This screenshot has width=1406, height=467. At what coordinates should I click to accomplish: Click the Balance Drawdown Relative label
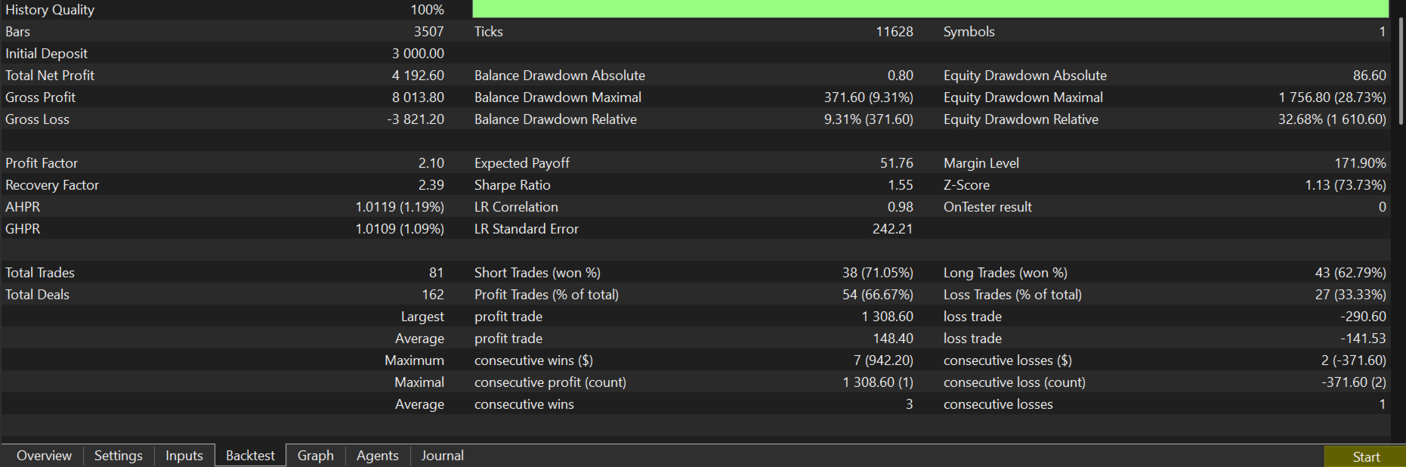[x=555, y=119]
